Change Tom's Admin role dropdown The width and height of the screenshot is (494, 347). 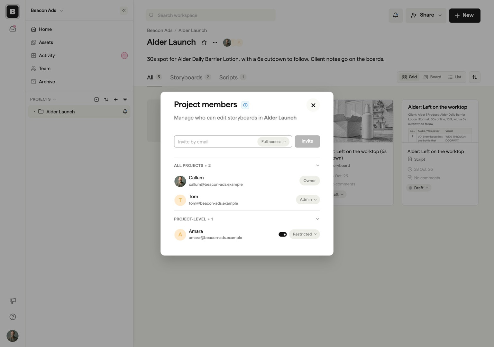coord(308,200)
